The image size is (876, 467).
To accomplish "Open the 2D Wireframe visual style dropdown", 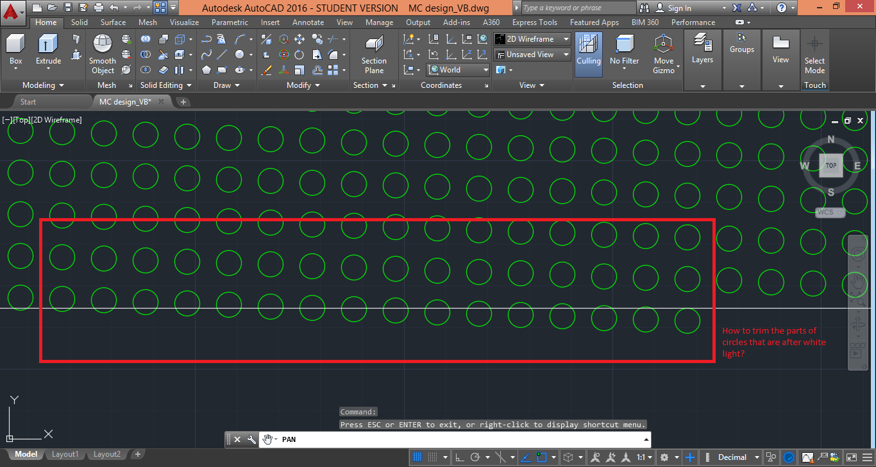I will coord(532,39).
